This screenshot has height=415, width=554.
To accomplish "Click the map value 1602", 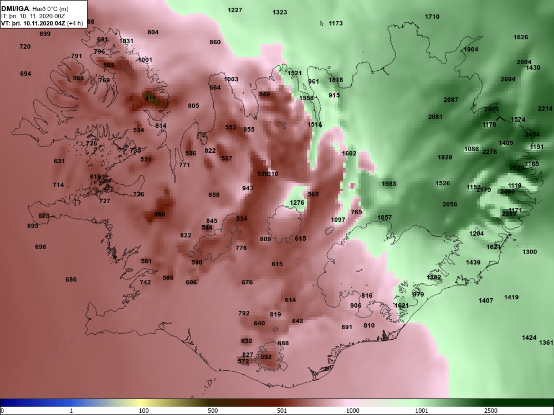I will pos(349,153).
